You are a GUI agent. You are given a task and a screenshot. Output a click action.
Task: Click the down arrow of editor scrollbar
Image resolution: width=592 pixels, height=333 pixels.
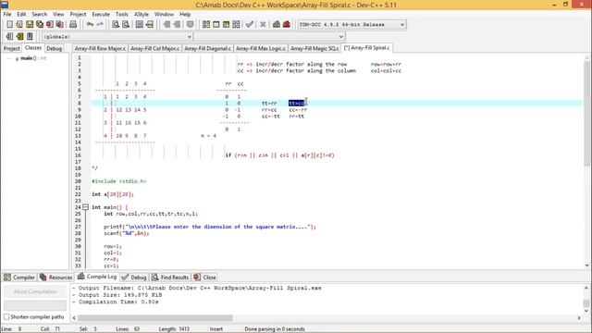pos(587,265)
